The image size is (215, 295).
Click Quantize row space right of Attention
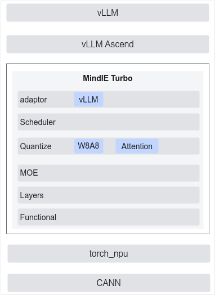point(179,146)
